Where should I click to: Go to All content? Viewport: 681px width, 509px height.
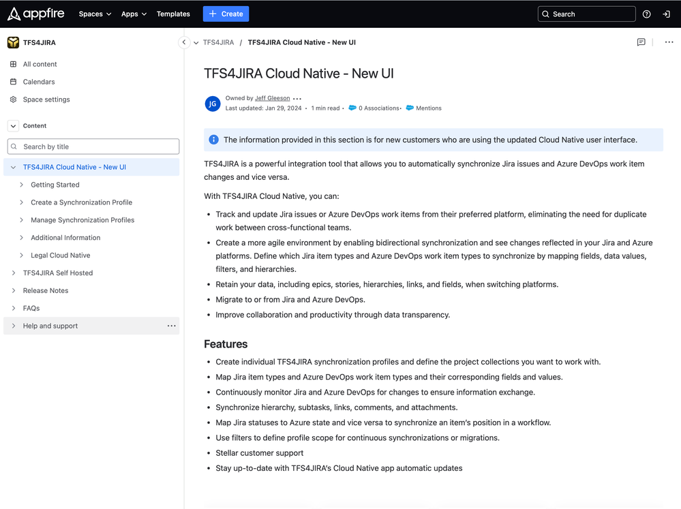point(40,64)
